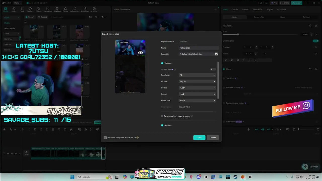Viewport: 322px width, 181px height.
Task: Enable the Reduce image noise checkbox
Action: 224,103
